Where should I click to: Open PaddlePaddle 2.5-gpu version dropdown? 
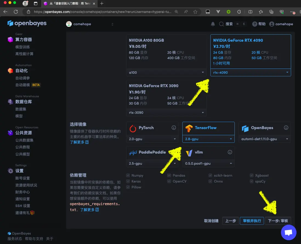pyautogui.click(x=152, y=163)
